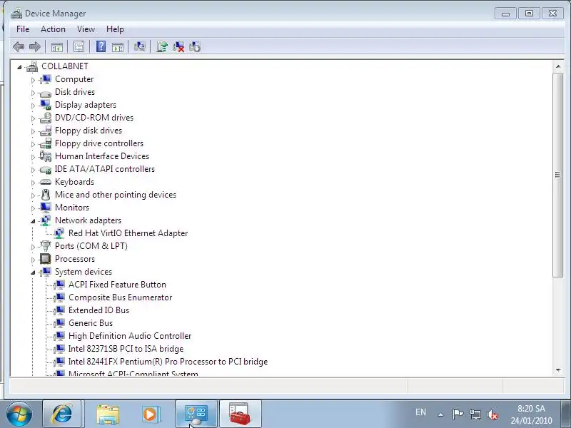571x428 pixels.
Task: Expand the Display adapters category
Action: [33, 106]
